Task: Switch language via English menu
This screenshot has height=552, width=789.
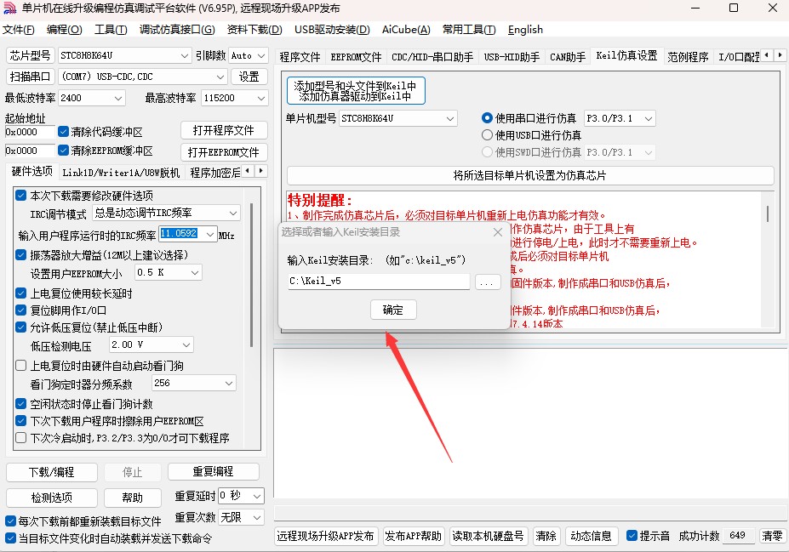Action: tap(525, 30)
